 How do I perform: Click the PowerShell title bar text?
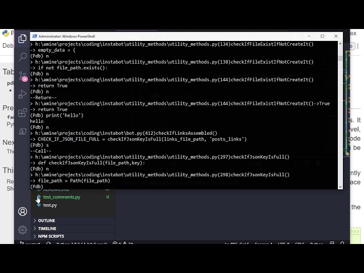pos(67,36)
